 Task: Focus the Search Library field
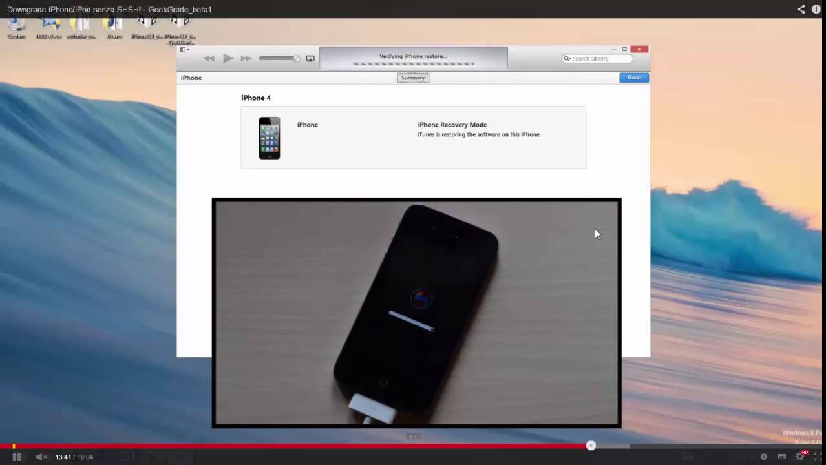point(597,58)
